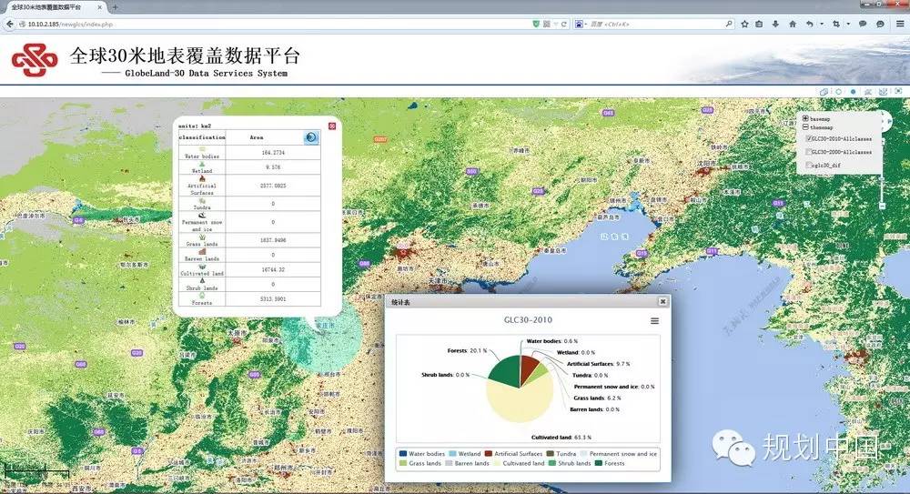Click the Artificial Surfaces row in classification table
The height and width of the screenshot is (494, 910).
pyautogui.click(x=249, y=186)
